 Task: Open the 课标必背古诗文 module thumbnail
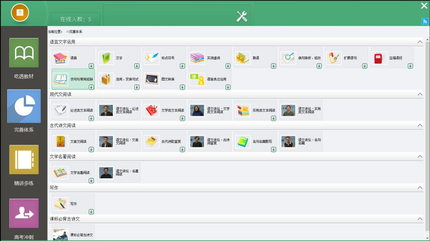60,234
